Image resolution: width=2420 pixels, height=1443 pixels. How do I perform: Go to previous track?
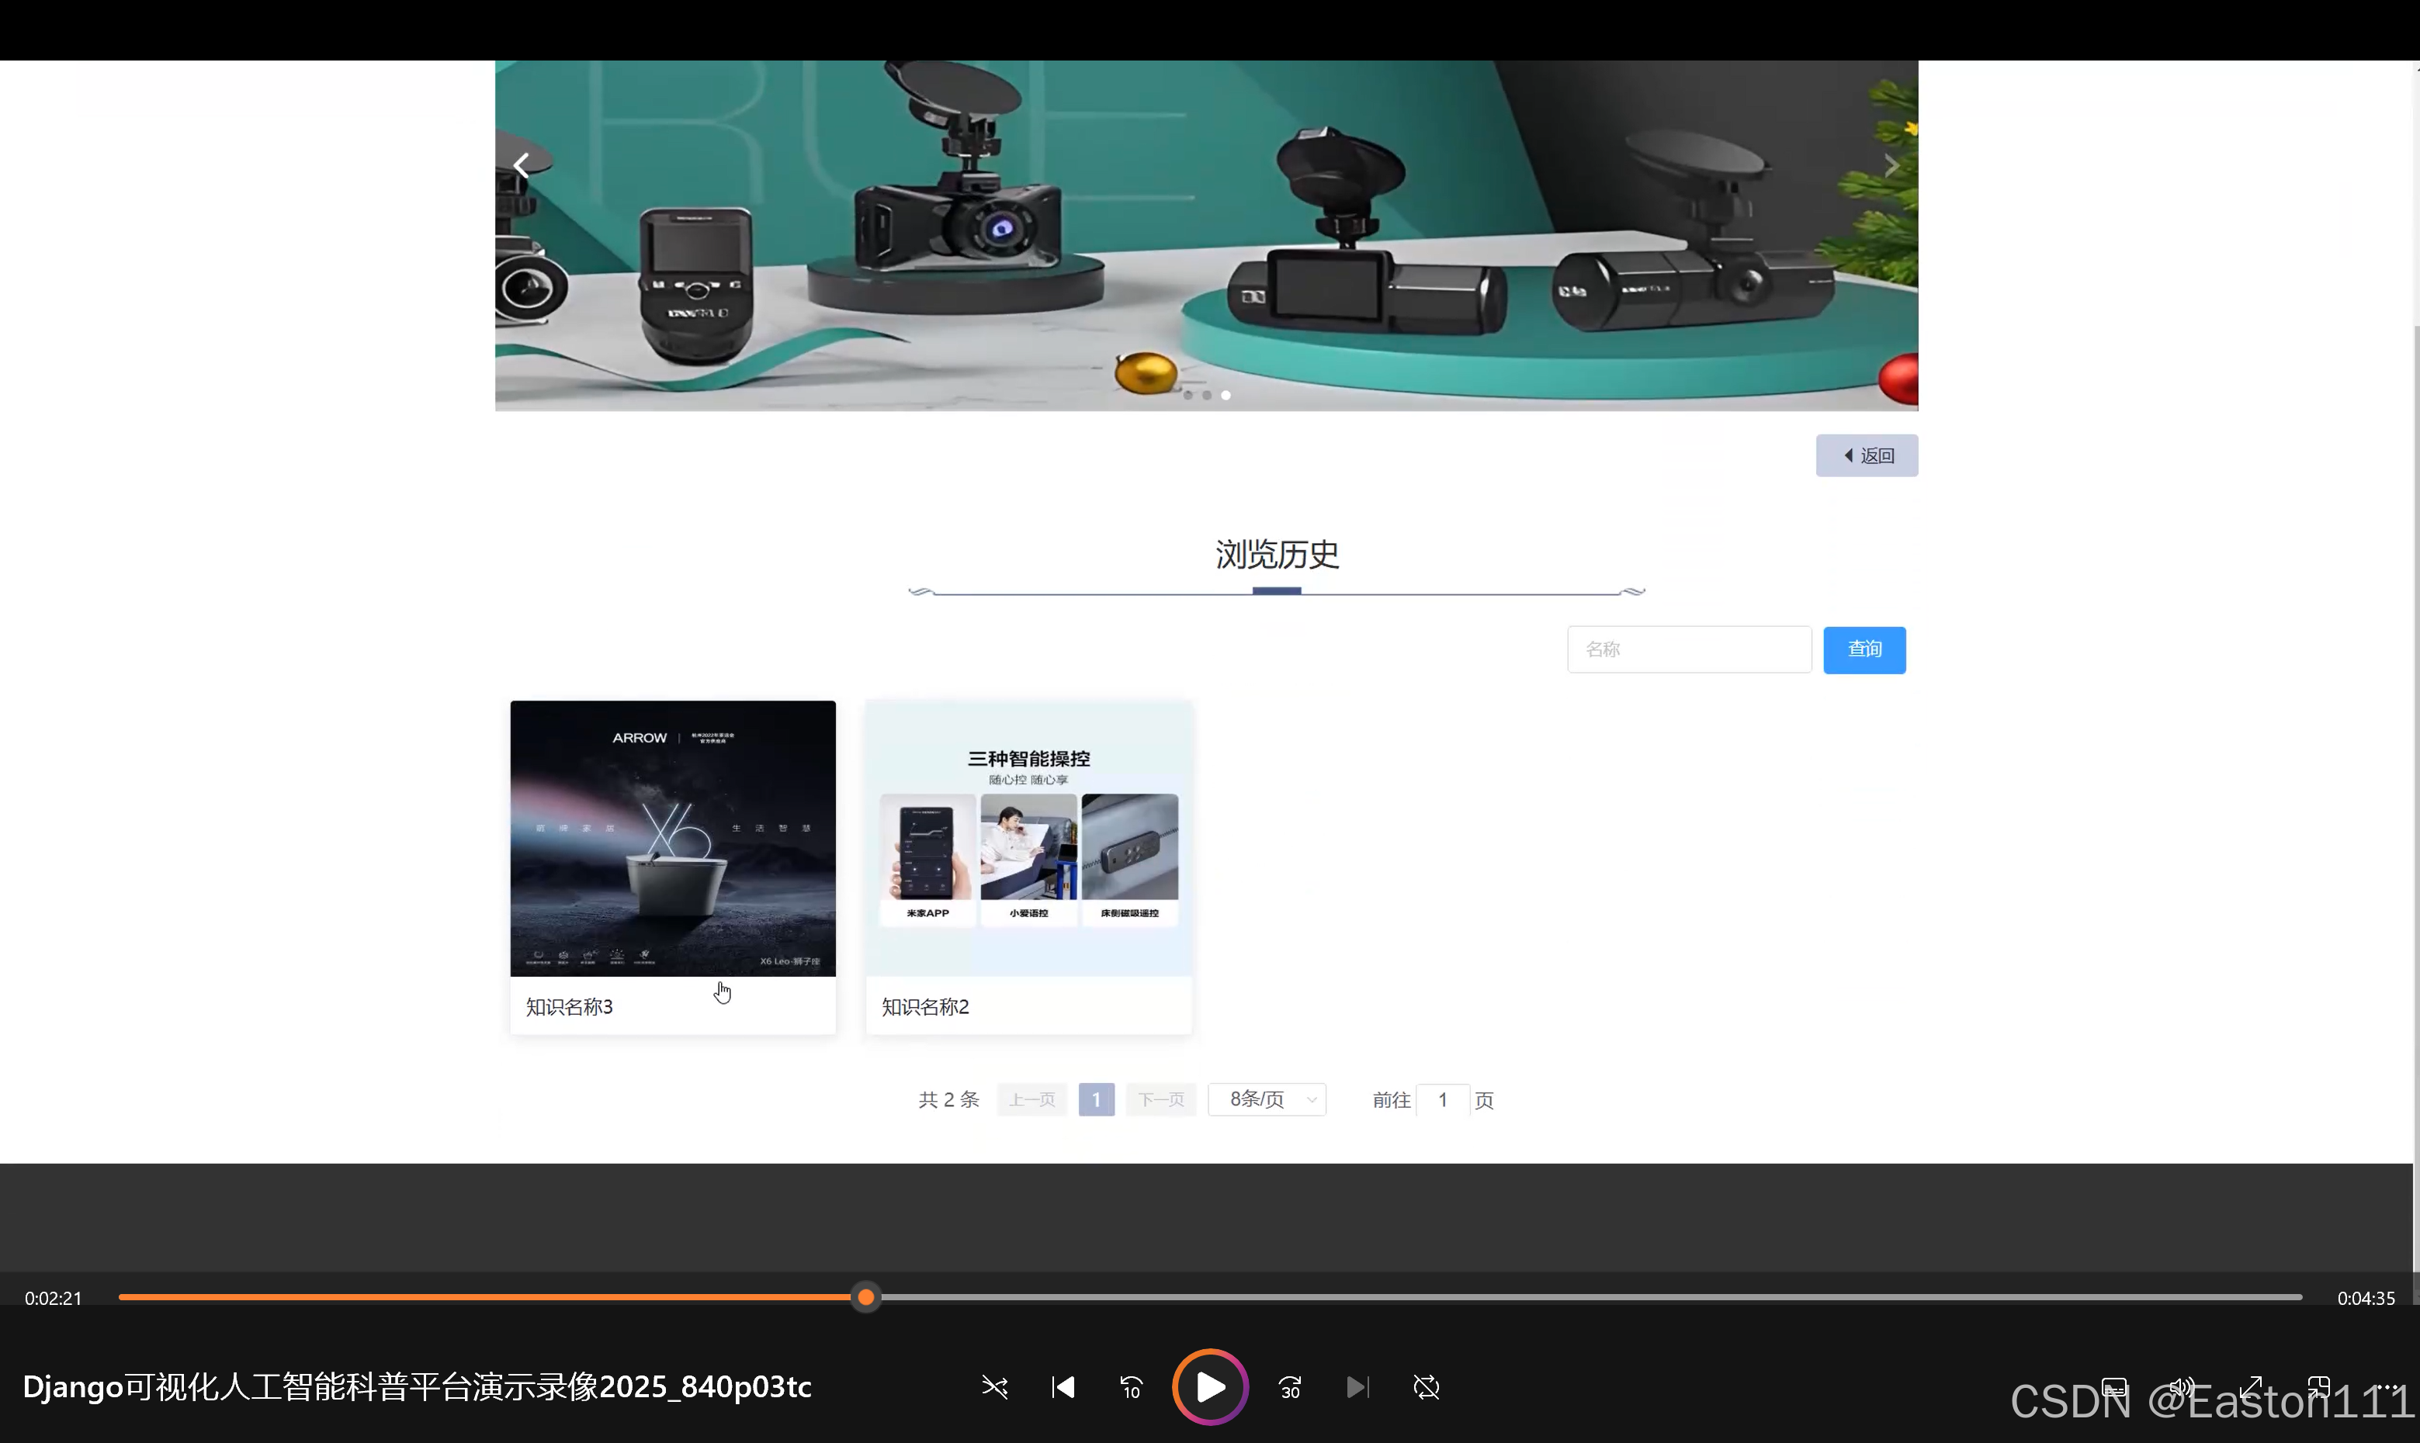[x=1063, y=1386]
